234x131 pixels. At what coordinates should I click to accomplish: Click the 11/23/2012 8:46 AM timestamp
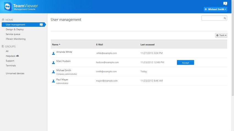point(151,81)
